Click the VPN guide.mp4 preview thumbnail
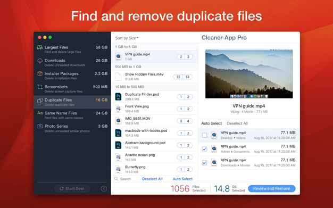The height and width of the screenshot is (208, 333). point(249,74)
